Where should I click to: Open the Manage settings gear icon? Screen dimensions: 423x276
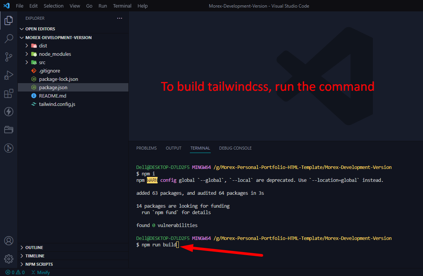click(9, 259)
